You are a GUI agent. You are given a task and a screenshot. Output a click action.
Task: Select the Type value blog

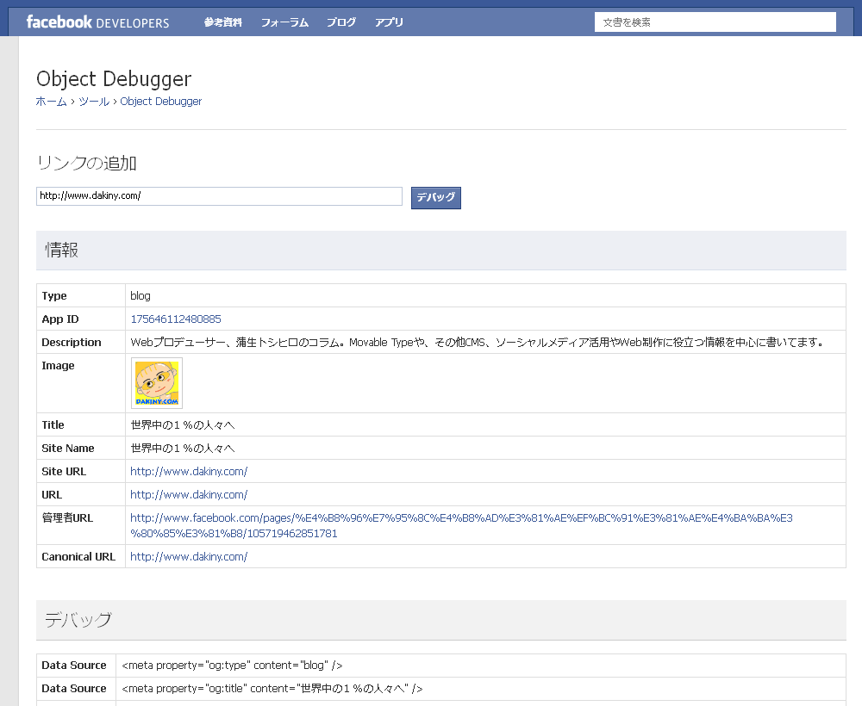[141, 296]
